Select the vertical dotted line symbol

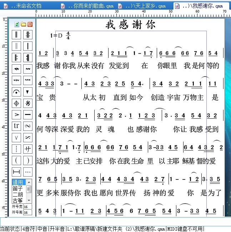pyautogui.click(x=16, y=149)
